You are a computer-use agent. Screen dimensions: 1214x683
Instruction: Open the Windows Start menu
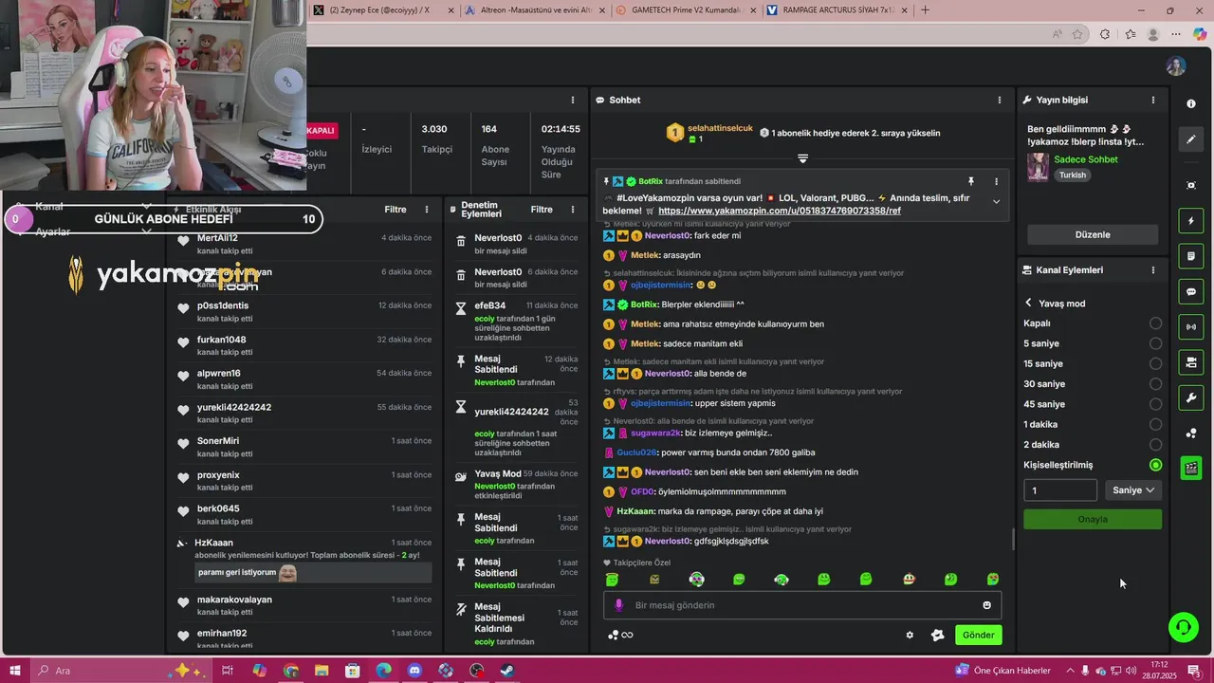point(16,671)
